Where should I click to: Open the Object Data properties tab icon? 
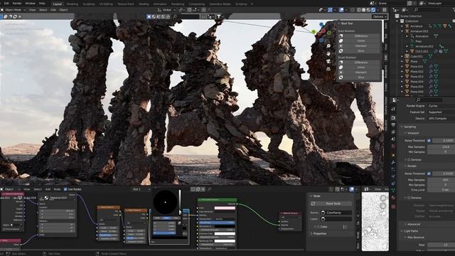(x=393, y=191)
